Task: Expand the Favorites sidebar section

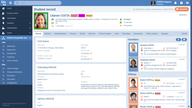Action: coord(16,23)
